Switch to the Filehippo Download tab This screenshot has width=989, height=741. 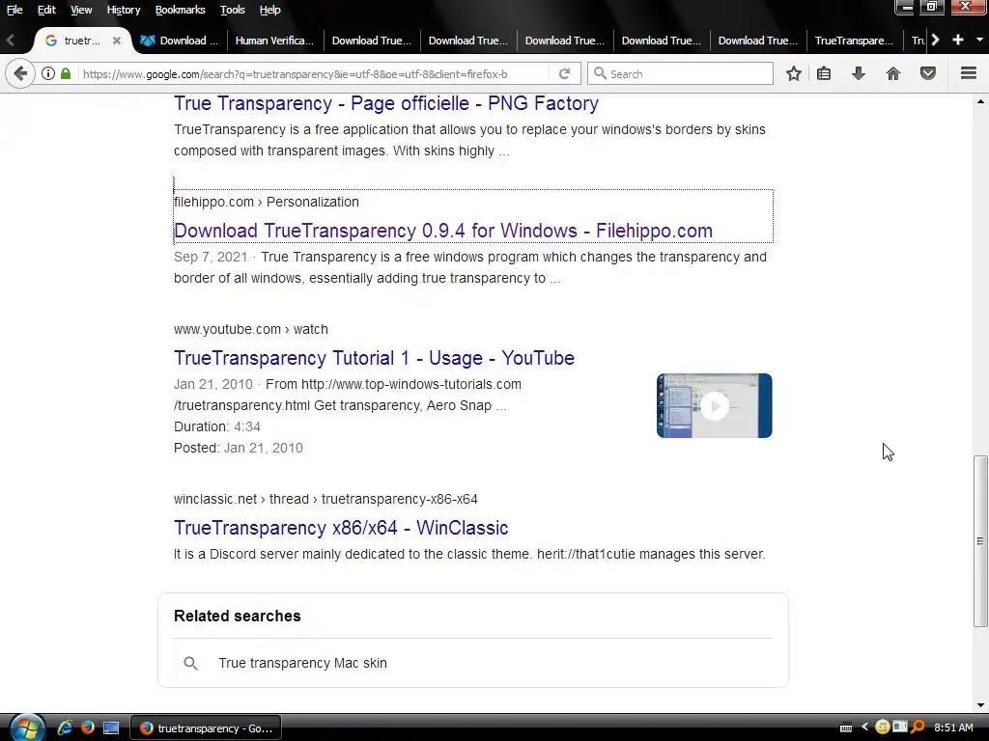click(179, 41)
